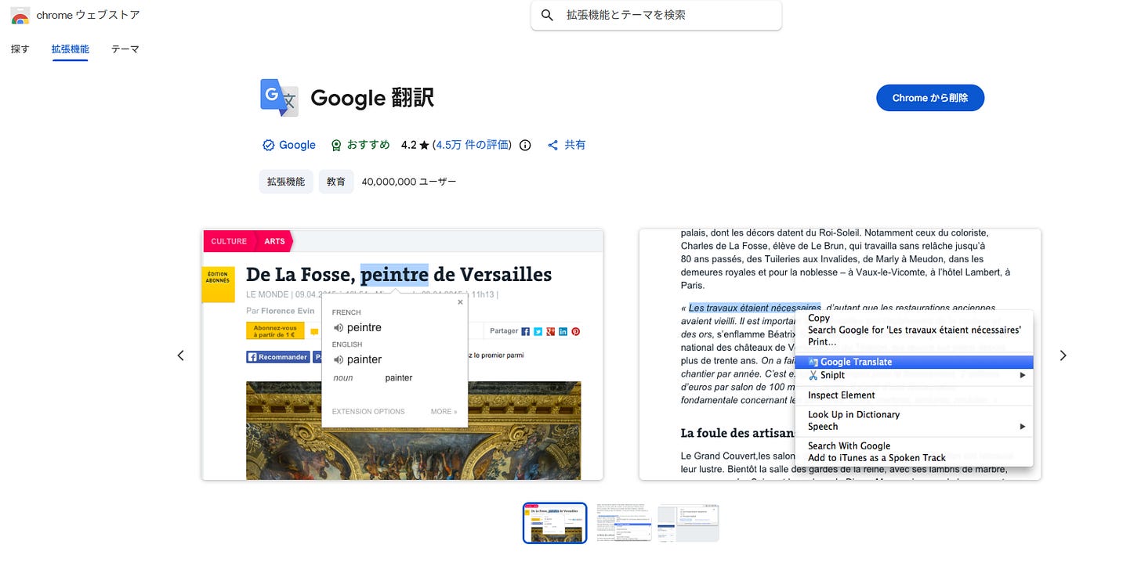
Task: Click the CULTURE tag in the screenshot
Action: 229,241
